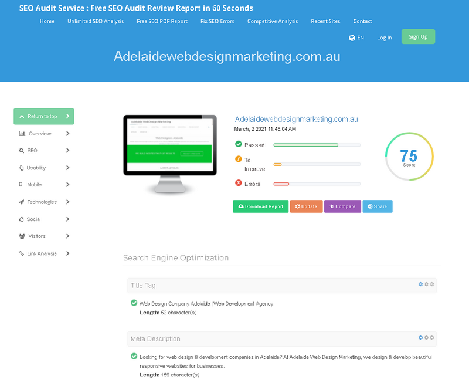Click the 'Search Engine Optimization' heading
Viewport: 469px width, 380px height.
point(176,258)
